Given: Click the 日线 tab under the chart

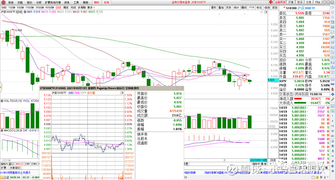Looking at the screenshot, I should 273,160.
